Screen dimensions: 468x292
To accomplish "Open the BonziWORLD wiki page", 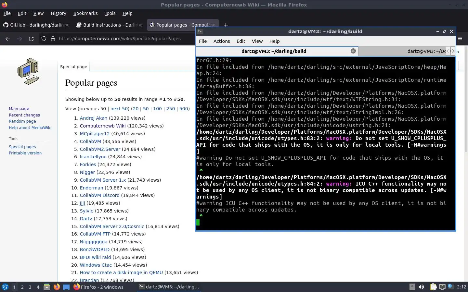I will click(95, 249).
